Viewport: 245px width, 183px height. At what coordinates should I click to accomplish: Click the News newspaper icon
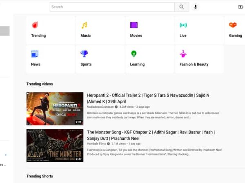point(35,54)
